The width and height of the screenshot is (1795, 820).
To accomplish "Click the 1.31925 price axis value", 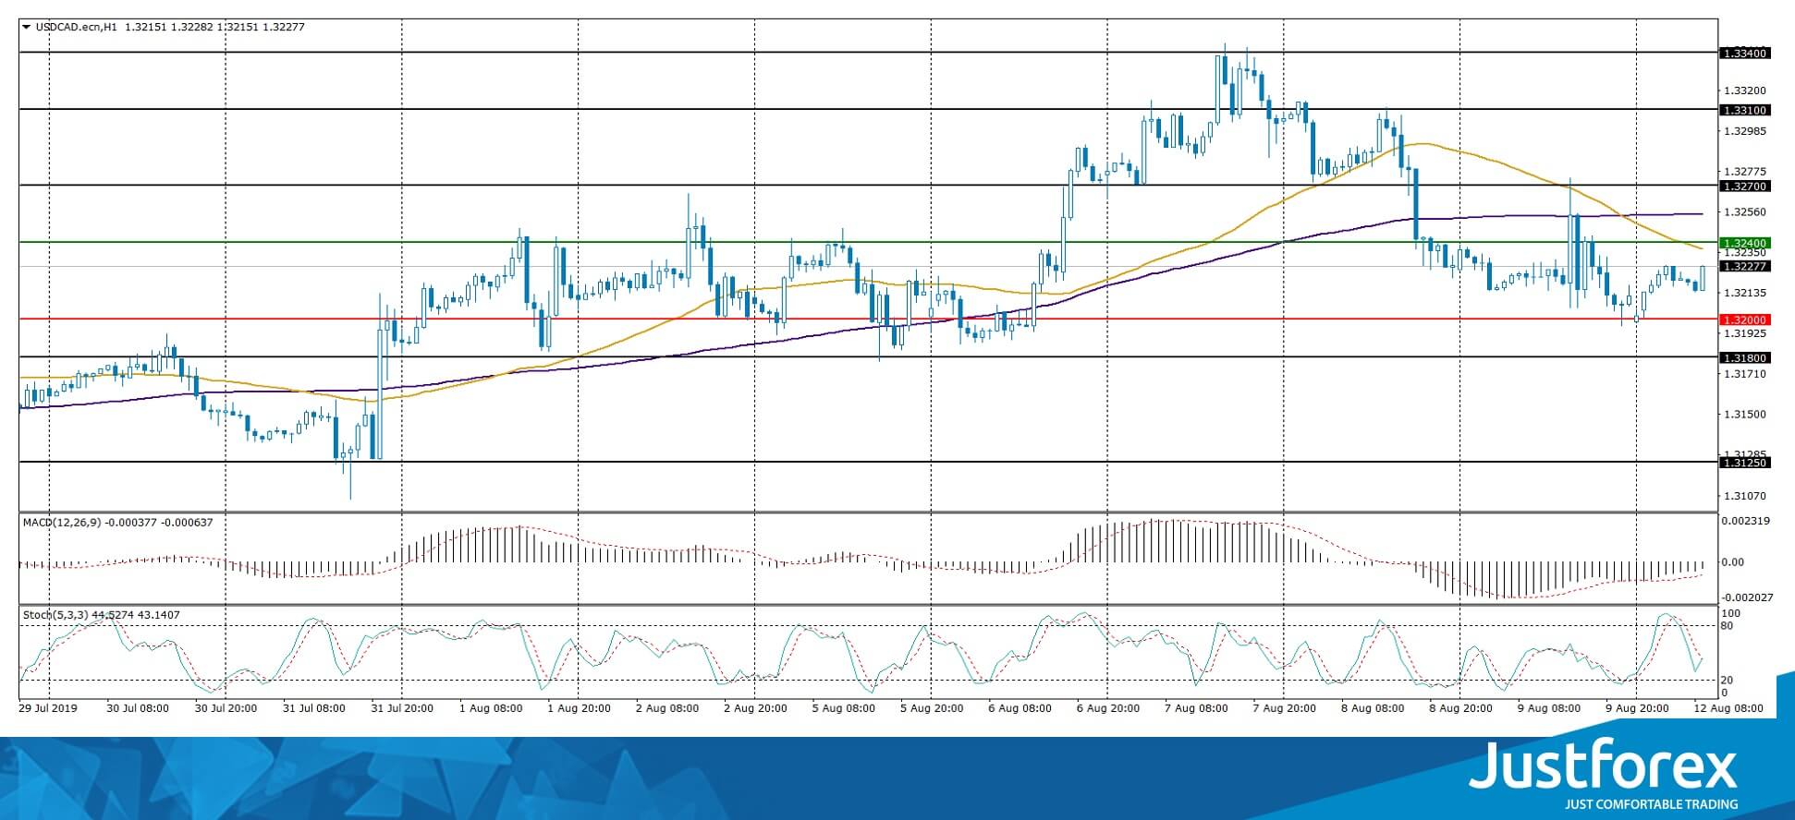I will pos(1744,332).
